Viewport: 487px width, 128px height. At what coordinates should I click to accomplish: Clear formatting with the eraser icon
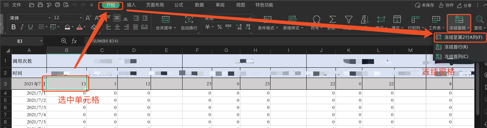pyautogui.click(x=93, y=27)
